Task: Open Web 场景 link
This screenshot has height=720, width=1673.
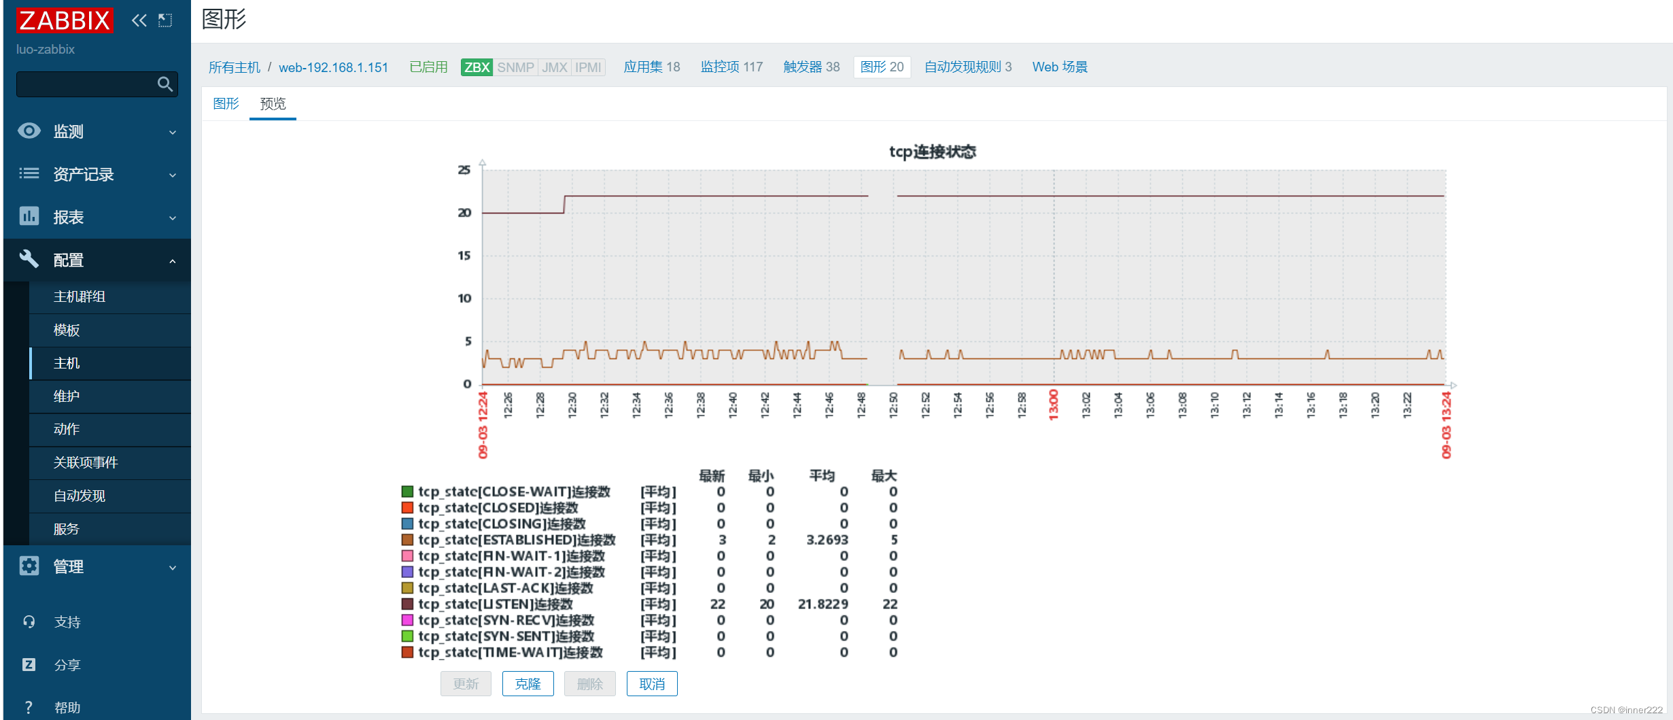Action: pos(1060,67)
